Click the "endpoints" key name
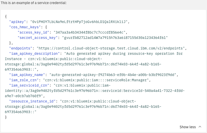The width and height of the screenshot is (207, 133). coord(21,48)
